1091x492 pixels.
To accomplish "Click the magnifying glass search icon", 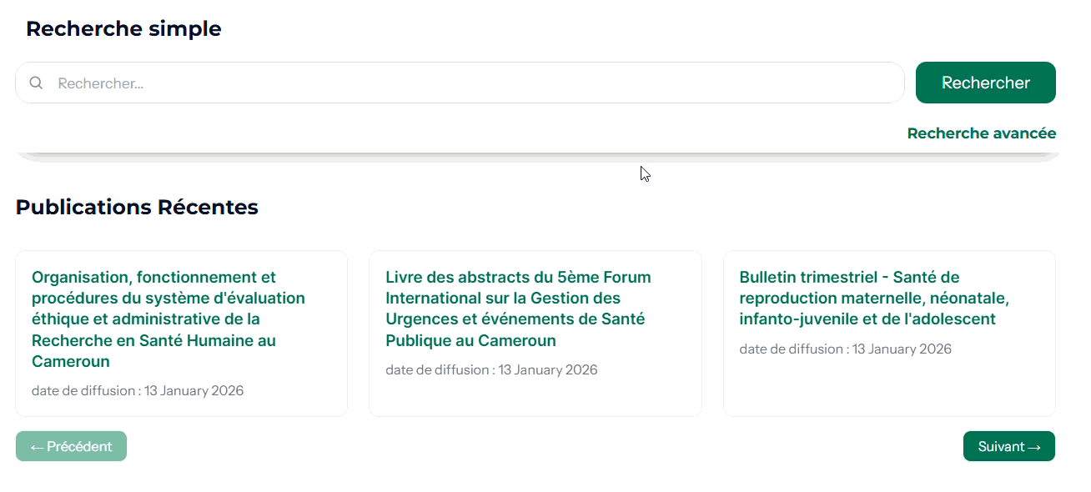I will [x=36, y=83].
